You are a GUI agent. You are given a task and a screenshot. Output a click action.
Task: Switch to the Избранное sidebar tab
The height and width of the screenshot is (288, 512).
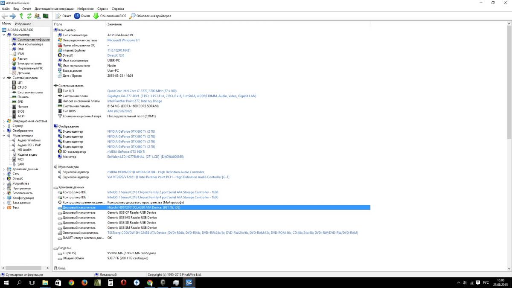point(23,24)
